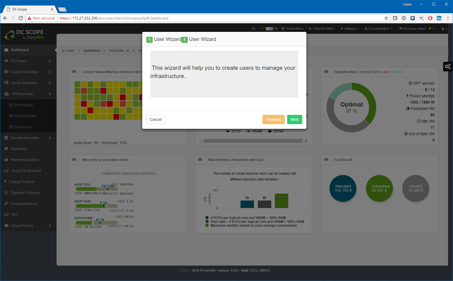
Task: Open Capacity Planning from sidebar
Action: pos(25,193)
